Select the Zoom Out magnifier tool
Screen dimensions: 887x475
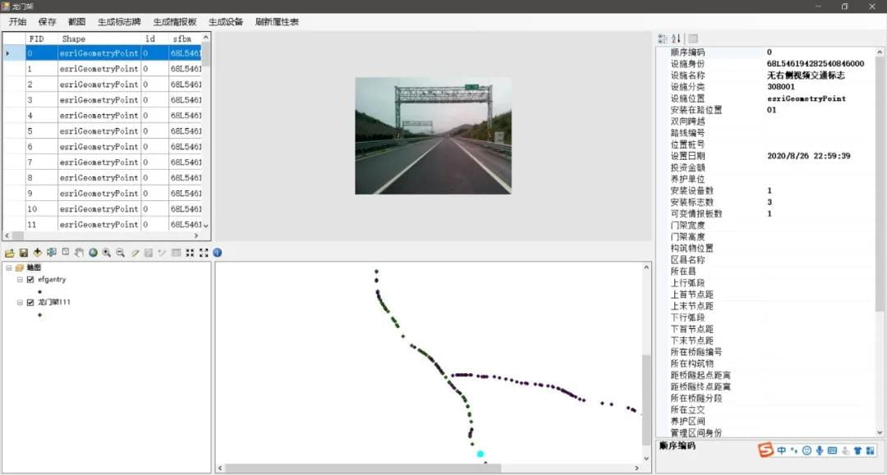pos(120,253)
